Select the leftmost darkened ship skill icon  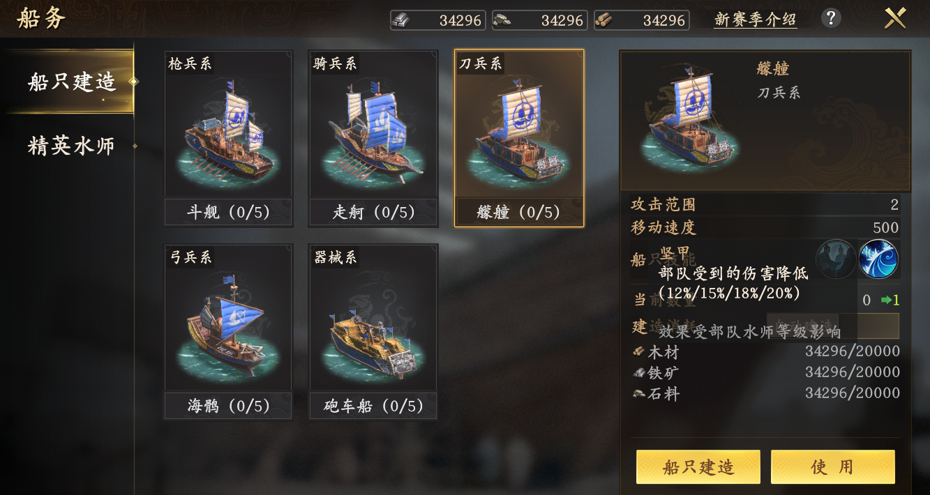835,259
